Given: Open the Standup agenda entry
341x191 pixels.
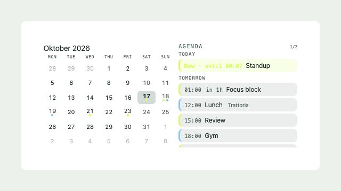Looking at the screenshot, I should pyautogui.click(x=238, y=66).
